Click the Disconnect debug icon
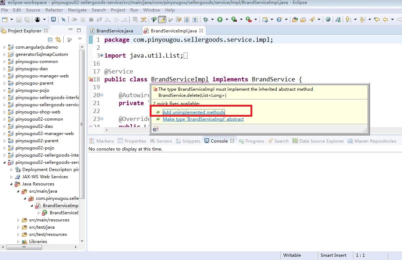The height and width of the screenshot is (260, 402). pyautogui.click(x=99, y=19)
